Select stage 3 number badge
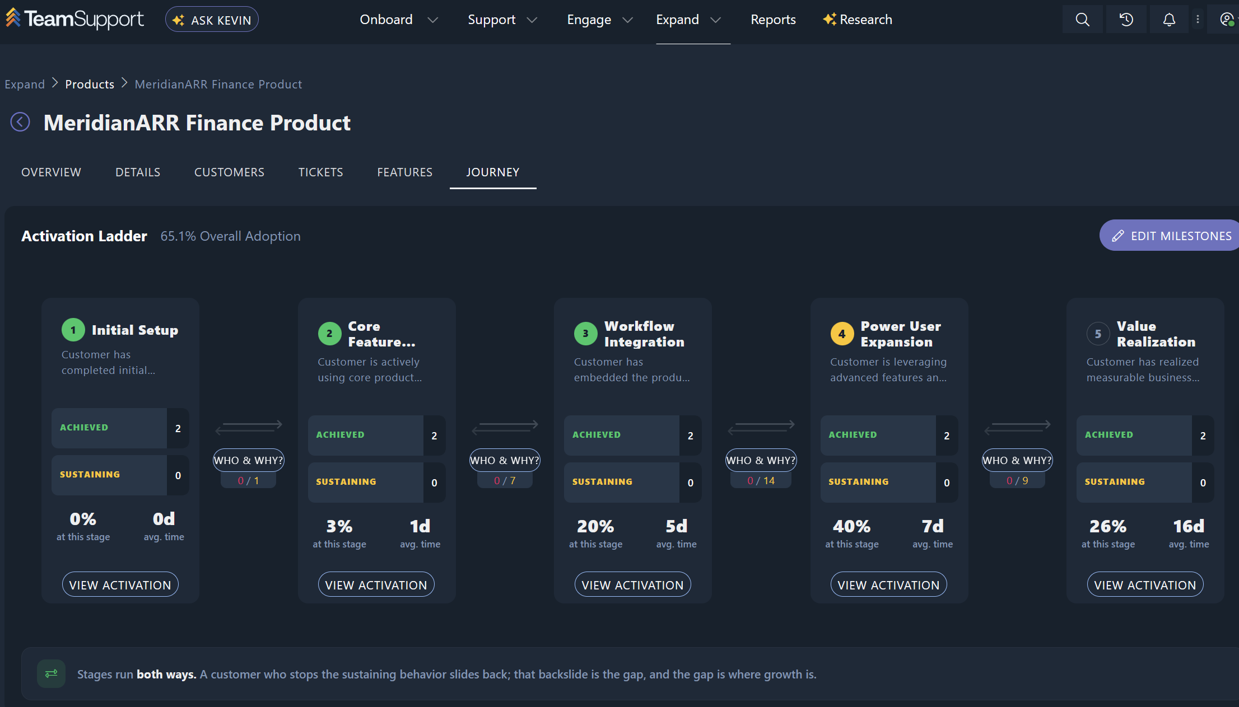The image size is (1239, 707). 585,334
